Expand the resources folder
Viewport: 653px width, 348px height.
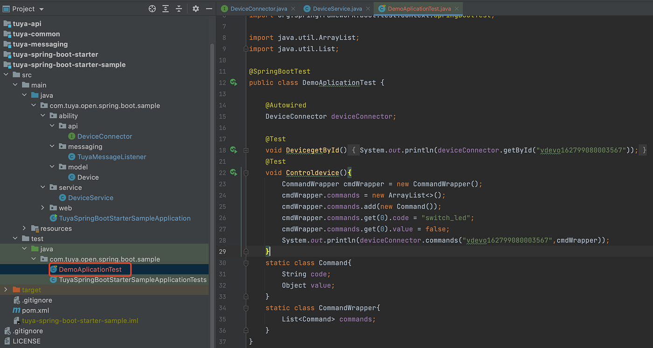(24, 228)
